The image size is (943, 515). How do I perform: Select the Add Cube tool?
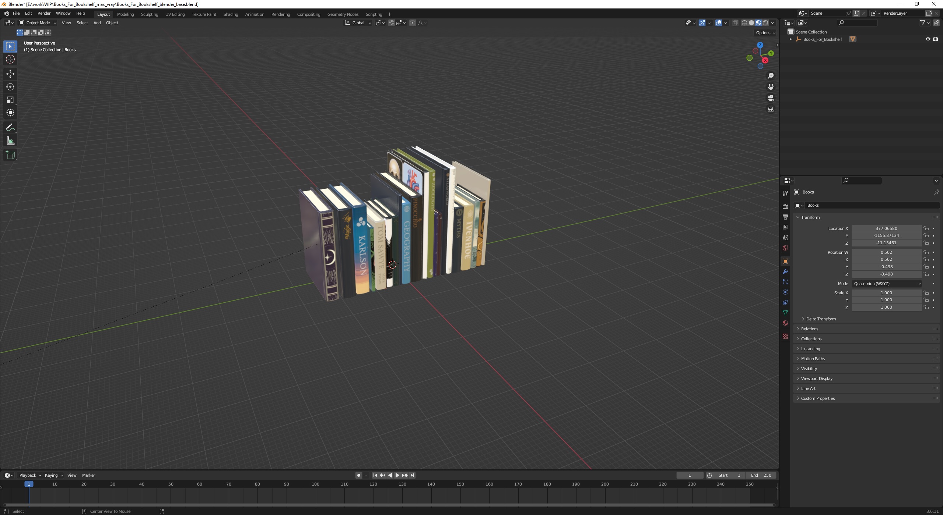[x=10, y=155]
